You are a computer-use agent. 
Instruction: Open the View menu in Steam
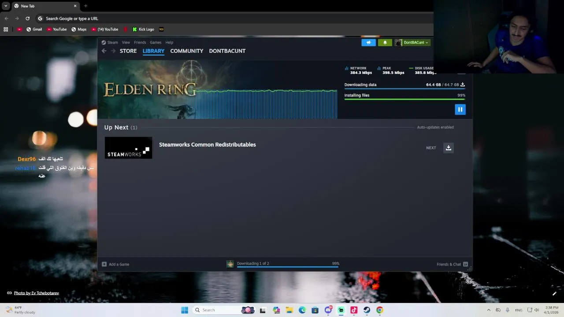pos(126,43)
